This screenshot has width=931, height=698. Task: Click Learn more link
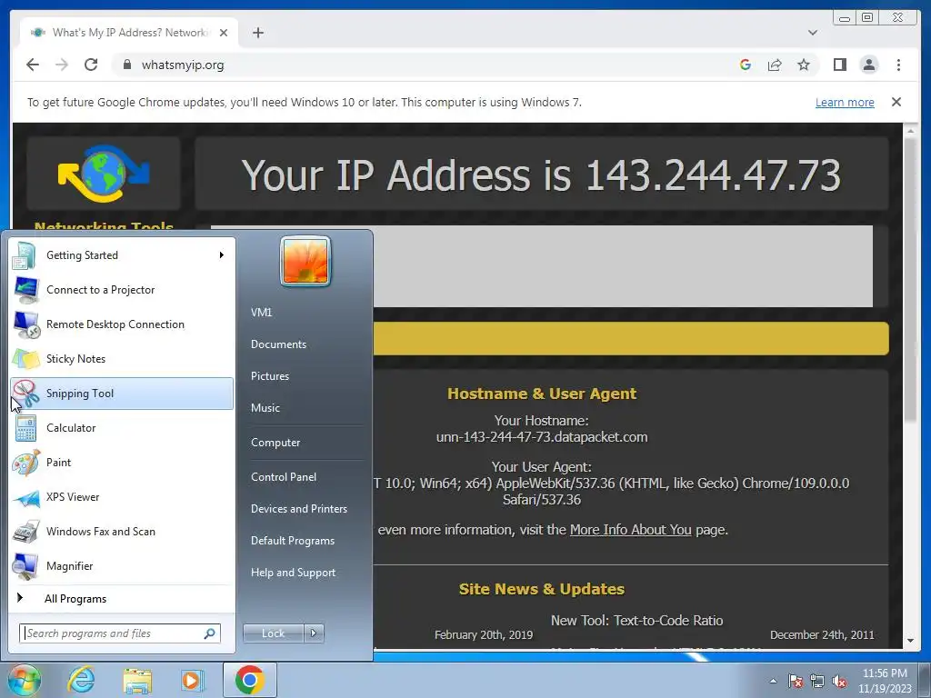845,102
